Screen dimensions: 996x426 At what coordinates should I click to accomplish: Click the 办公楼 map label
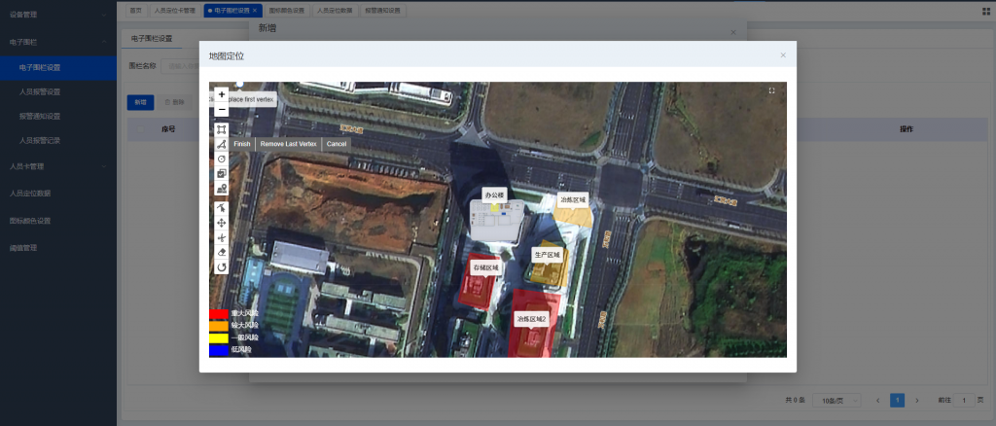pos(494,195)
